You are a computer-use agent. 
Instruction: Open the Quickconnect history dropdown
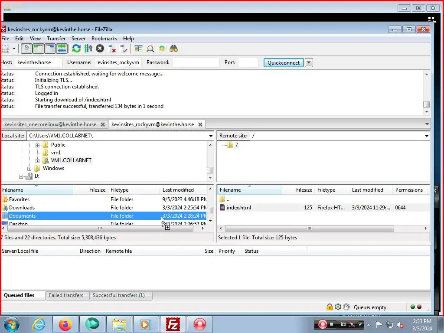point(309,62)
